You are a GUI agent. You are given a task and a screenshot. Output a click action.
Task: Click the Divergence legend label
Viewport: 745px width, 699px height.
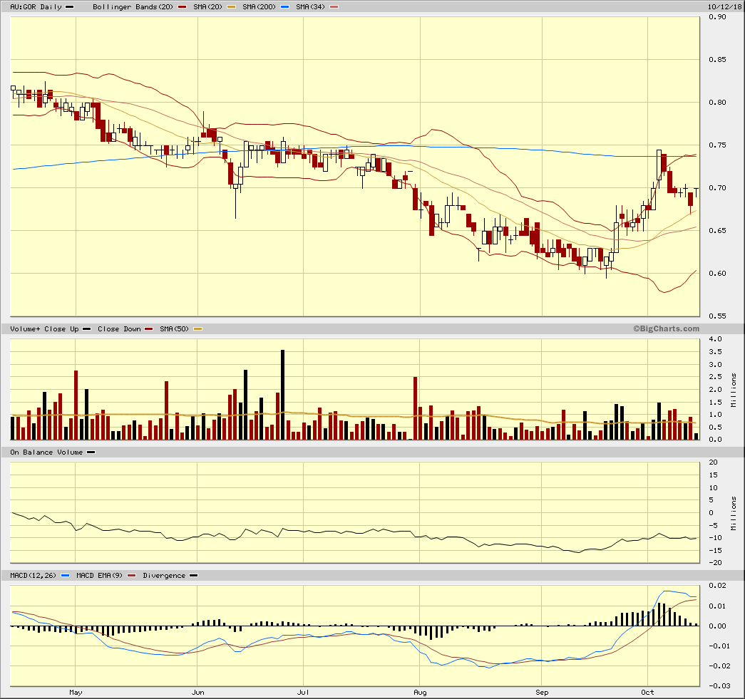click(x=164, y=576)
